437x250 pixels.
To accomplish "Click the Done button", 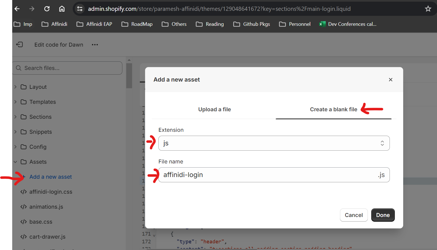I will point(383,215).
